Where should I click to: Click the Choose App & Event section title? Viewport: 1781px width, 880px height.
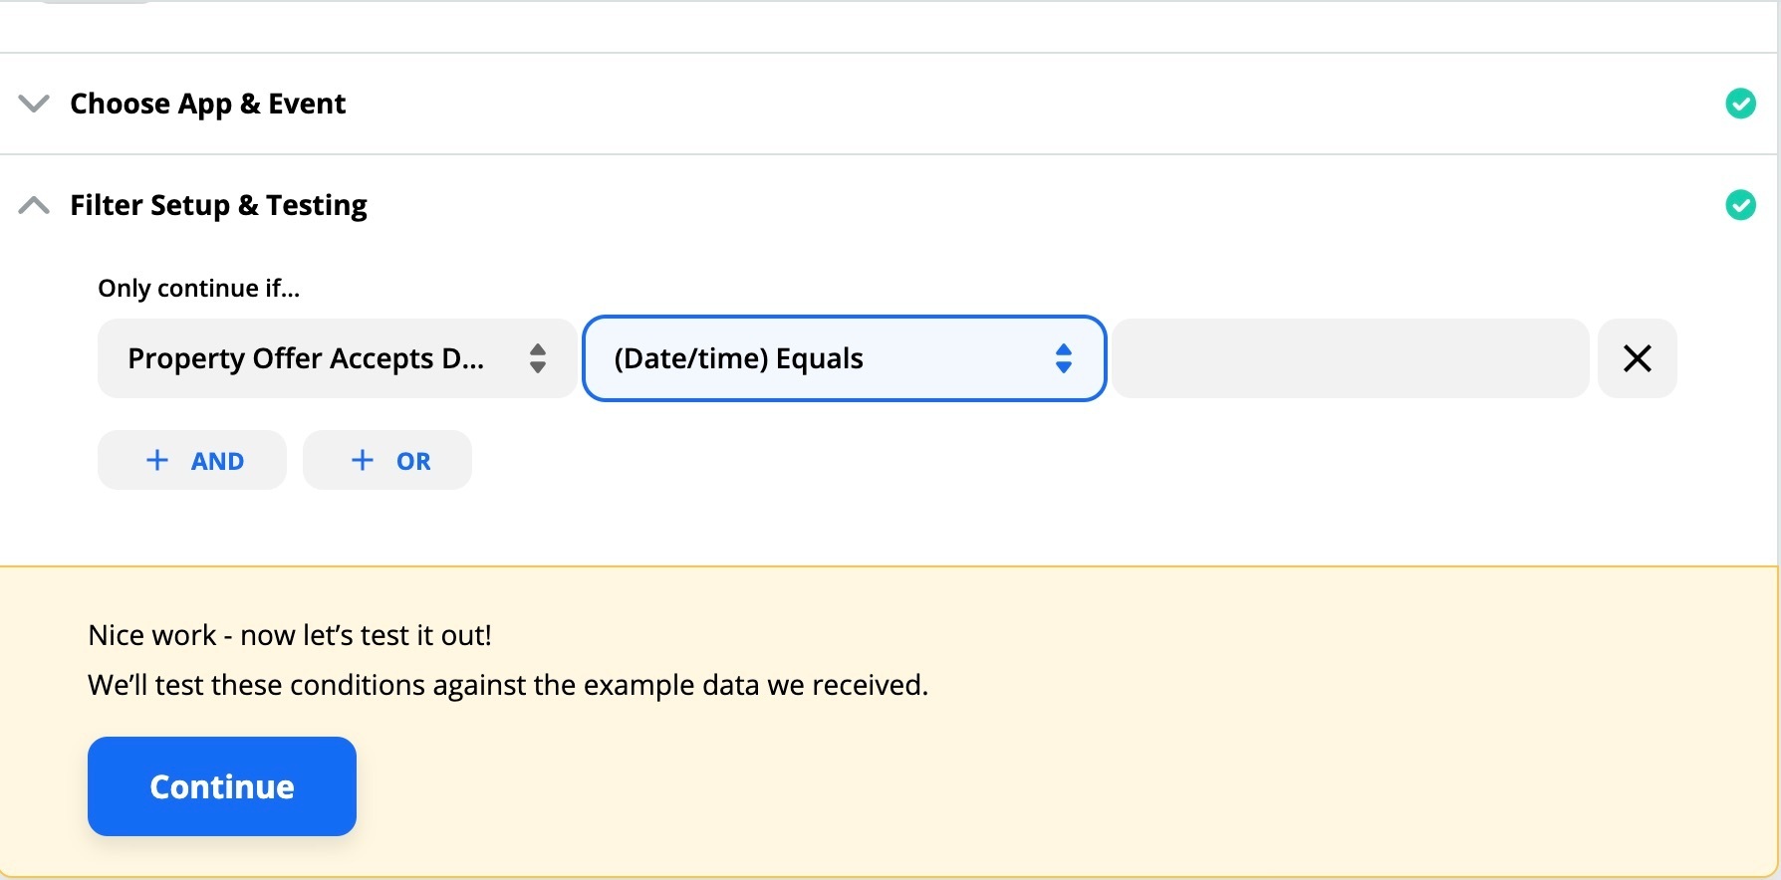pyautogui.click(x=207, y=104)
